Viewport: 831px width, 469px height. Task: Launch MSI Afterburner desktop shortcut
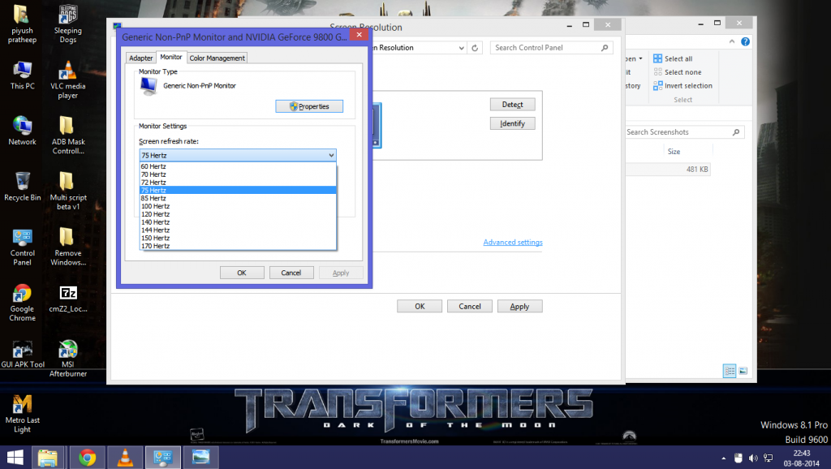tap(68, 350)
